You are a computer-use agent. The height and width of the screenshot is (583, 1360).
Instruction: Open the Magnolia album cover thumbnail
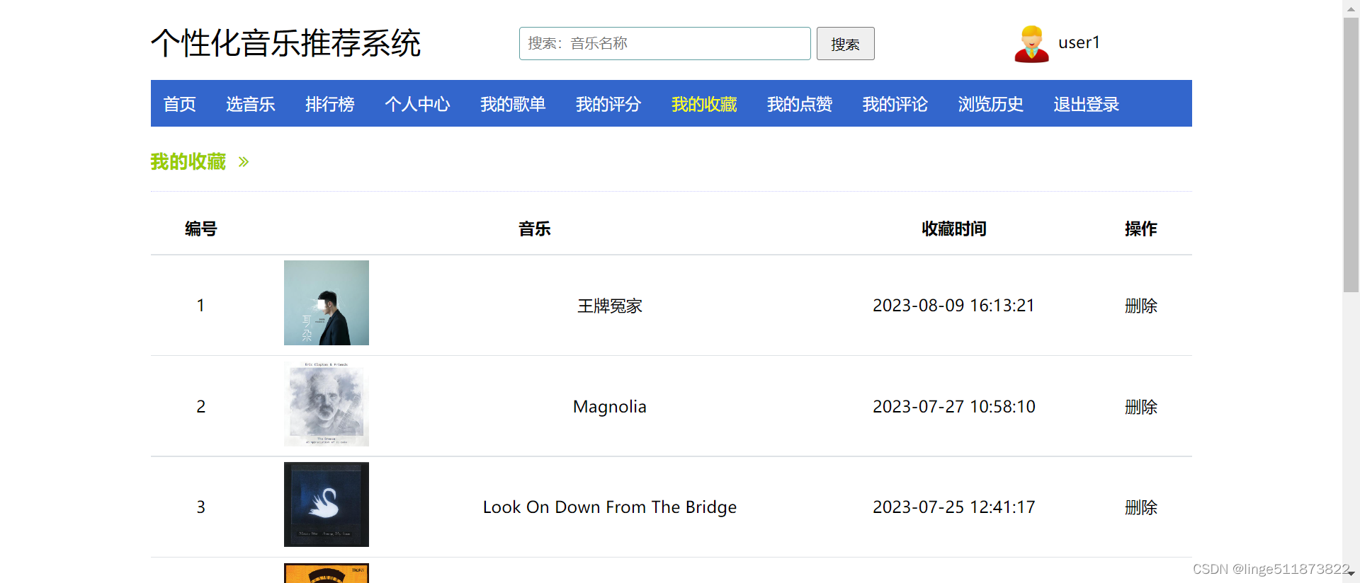click(x=327, y=404)
